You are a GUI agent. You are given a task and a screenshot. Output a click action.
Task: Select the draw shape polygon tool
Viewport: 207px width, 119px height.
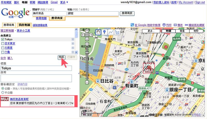[x=117, y=32]
